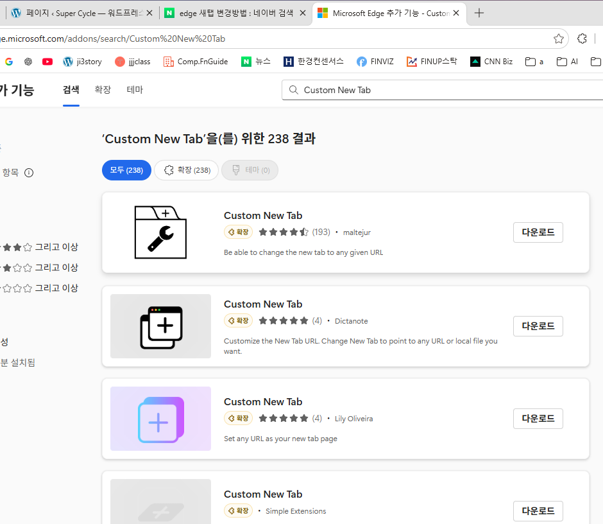Click the Lily Oliveira publisher name
The height and width of the screenshot is (524, 603).
(x=354, y=419)
